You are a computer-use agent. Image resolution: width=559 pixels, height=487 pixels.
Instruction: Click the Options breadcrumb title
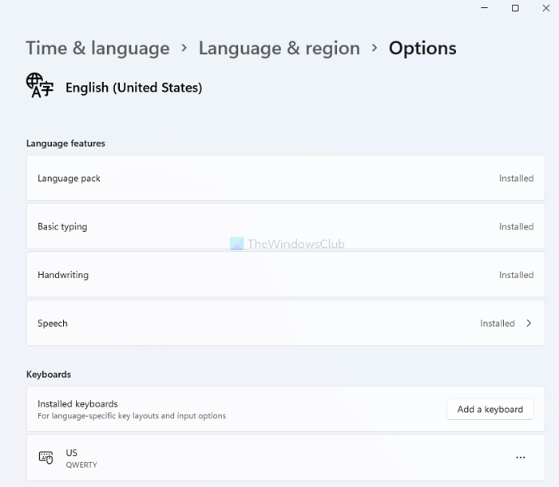coord(422,48)
